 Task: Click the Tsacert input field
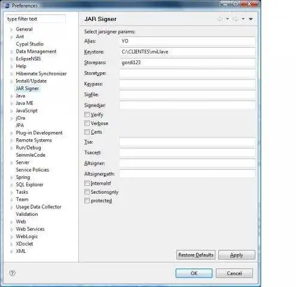click(187, 152)
